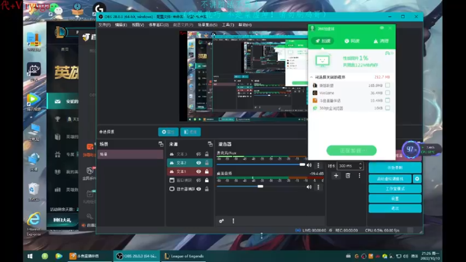
Task: Check the 英雄联盟 checkbox in 360 popup
Action: click(387, 85)
